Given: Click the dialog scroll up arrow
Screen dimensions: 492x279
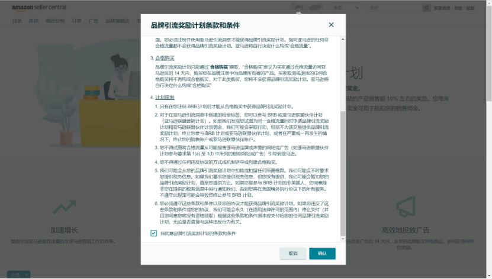Looking at the screenshot, I should click(343, 39).
